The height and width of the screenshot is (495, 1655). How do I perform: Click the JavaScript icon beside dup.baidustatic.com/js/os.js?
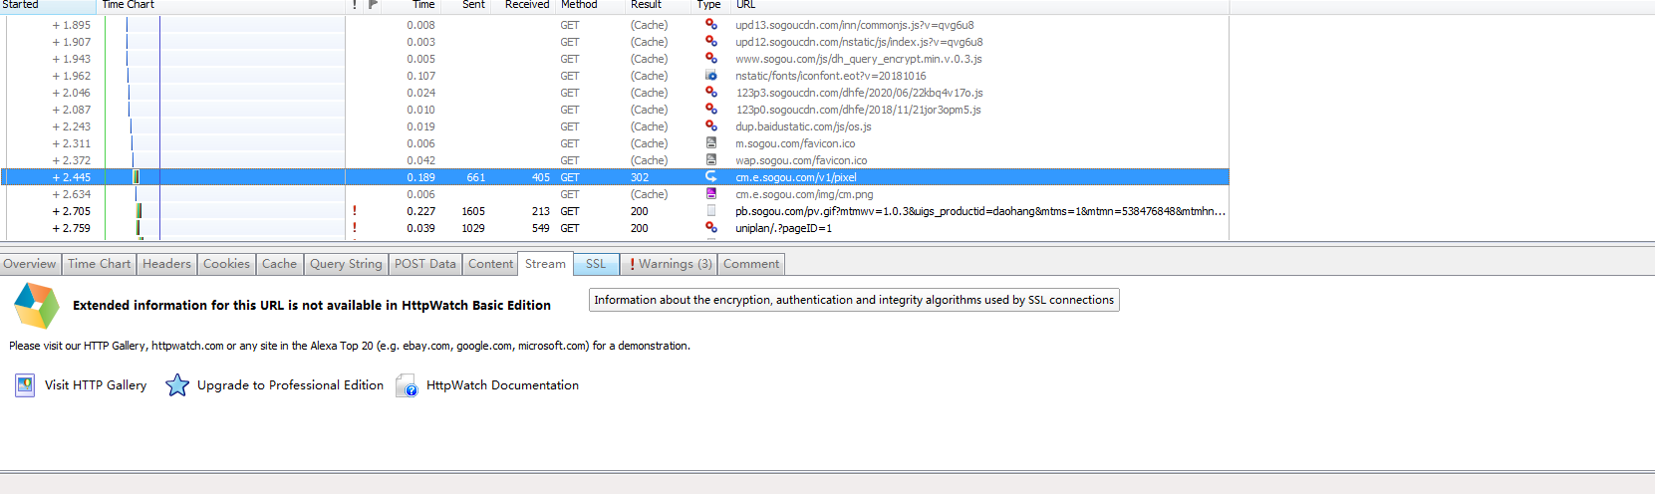(x=710, y=125)
